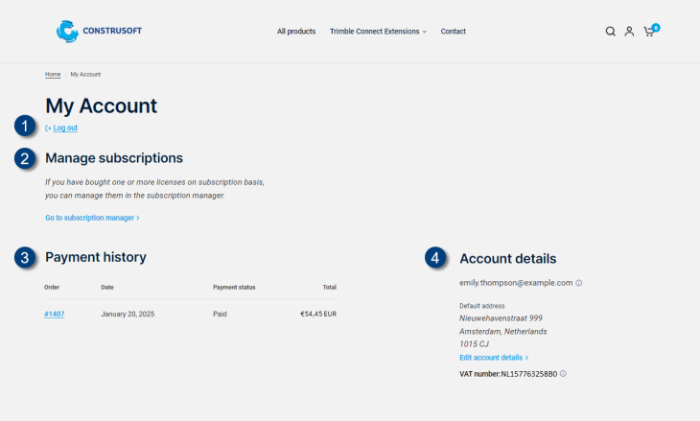
Task: Click the Payment history heading
Action: click(x=96, y=257)
